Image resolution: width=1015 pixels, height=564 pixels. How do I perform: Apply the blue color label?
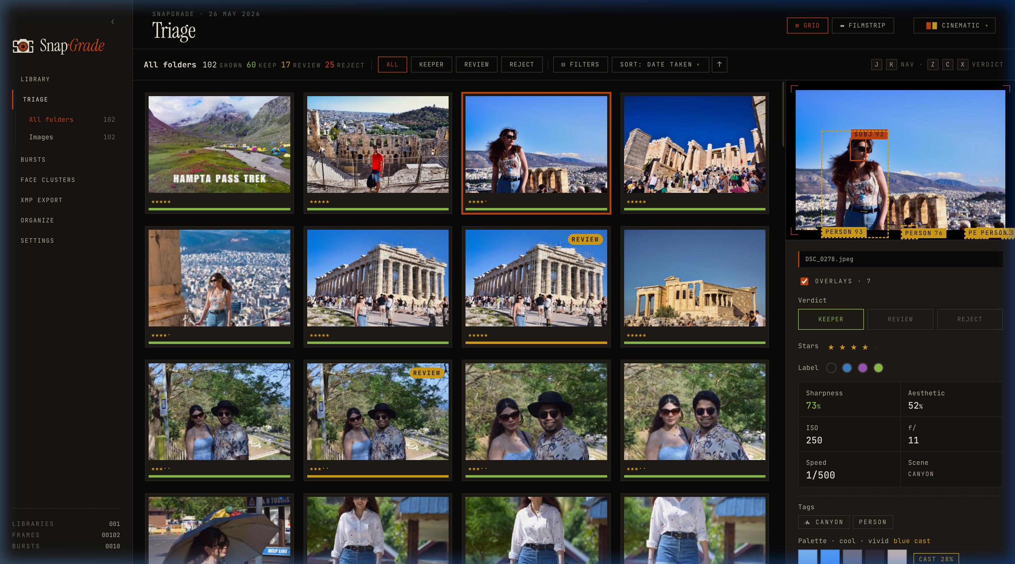click(x=847, y=368)
